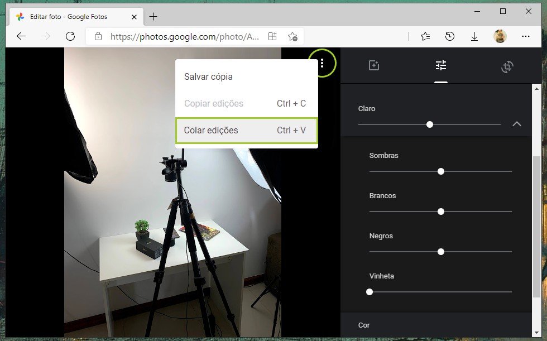Click the Sombras label text
Viewport: 547px width, 341px height.
point(384,156)
